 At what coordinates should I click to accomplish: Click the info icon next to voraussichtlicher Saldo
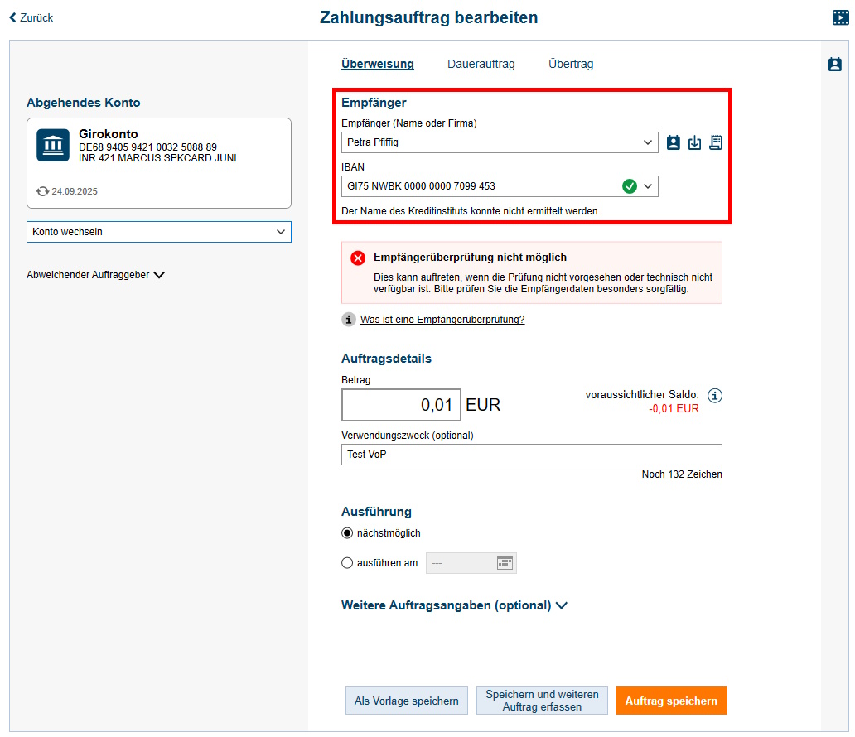pos(715,396)
